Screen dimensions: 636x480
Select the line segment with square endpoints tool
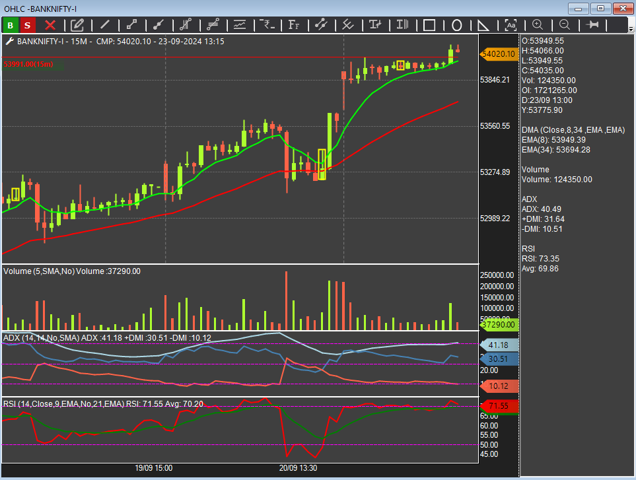[x=131, y=25]
